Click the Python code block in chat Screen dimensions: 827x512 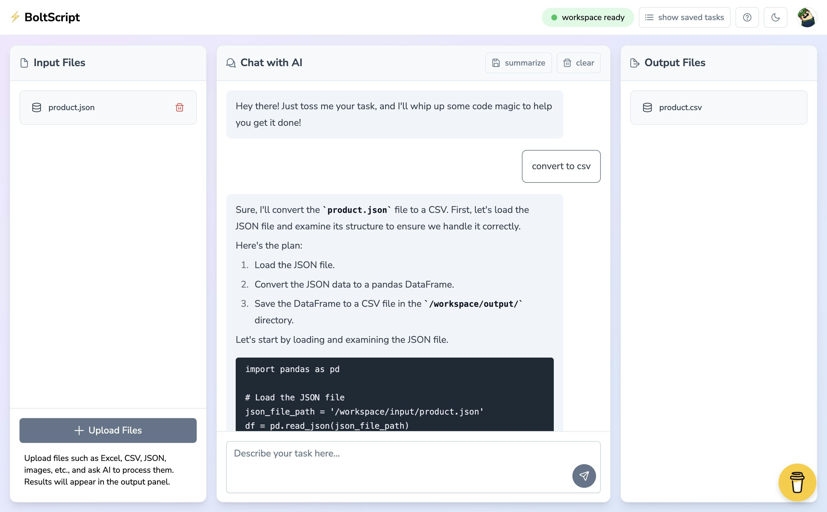click(394, 394)
